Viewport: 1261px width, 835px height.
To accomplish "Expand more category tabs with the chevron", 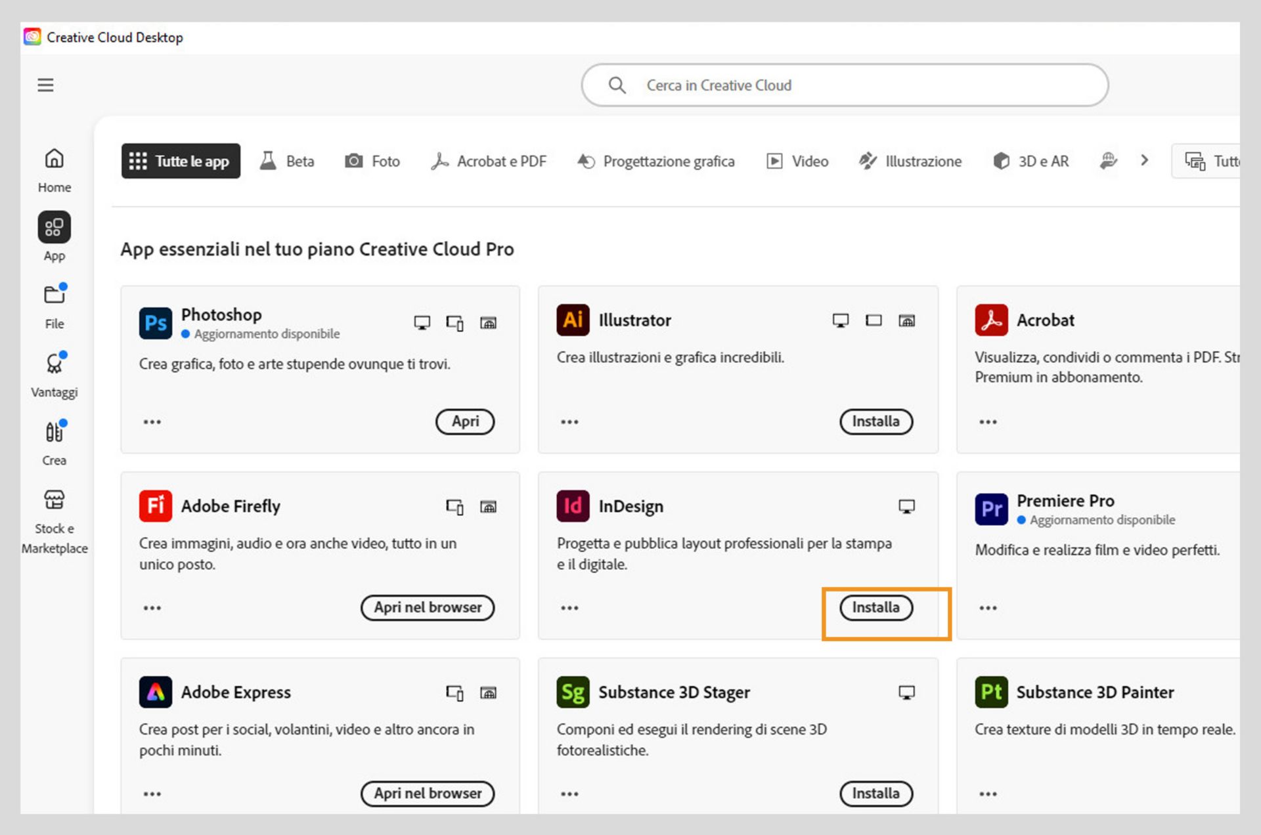I will tap(1145, 161).
